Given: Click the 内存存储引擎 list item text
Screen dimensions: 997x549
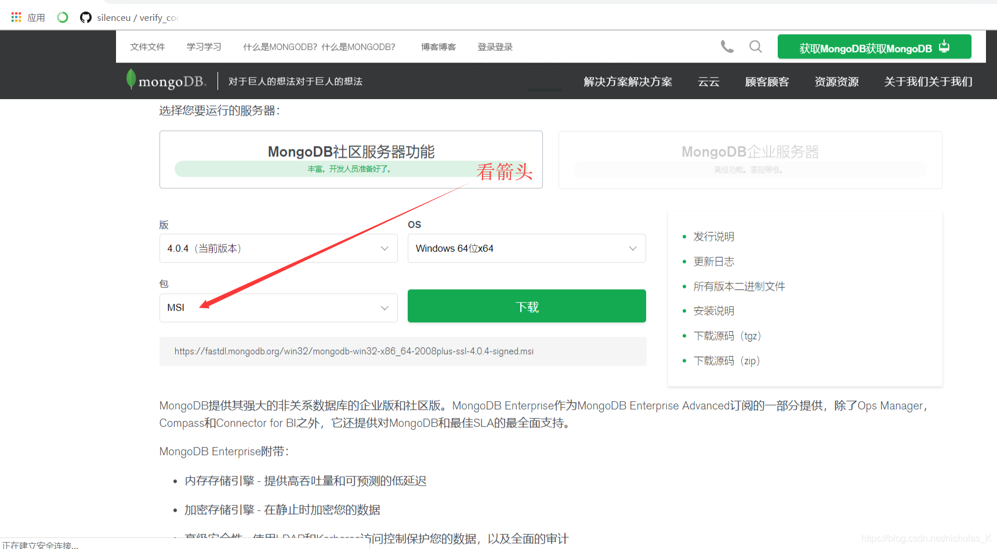Looking at the screenshot, I should 306,481.
